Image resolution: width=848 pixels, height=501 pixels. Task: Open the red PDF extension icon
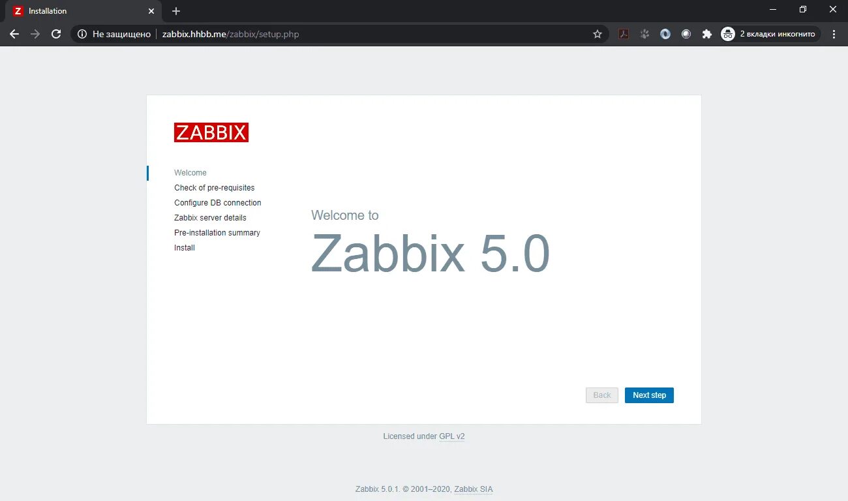tap(624, 34)
